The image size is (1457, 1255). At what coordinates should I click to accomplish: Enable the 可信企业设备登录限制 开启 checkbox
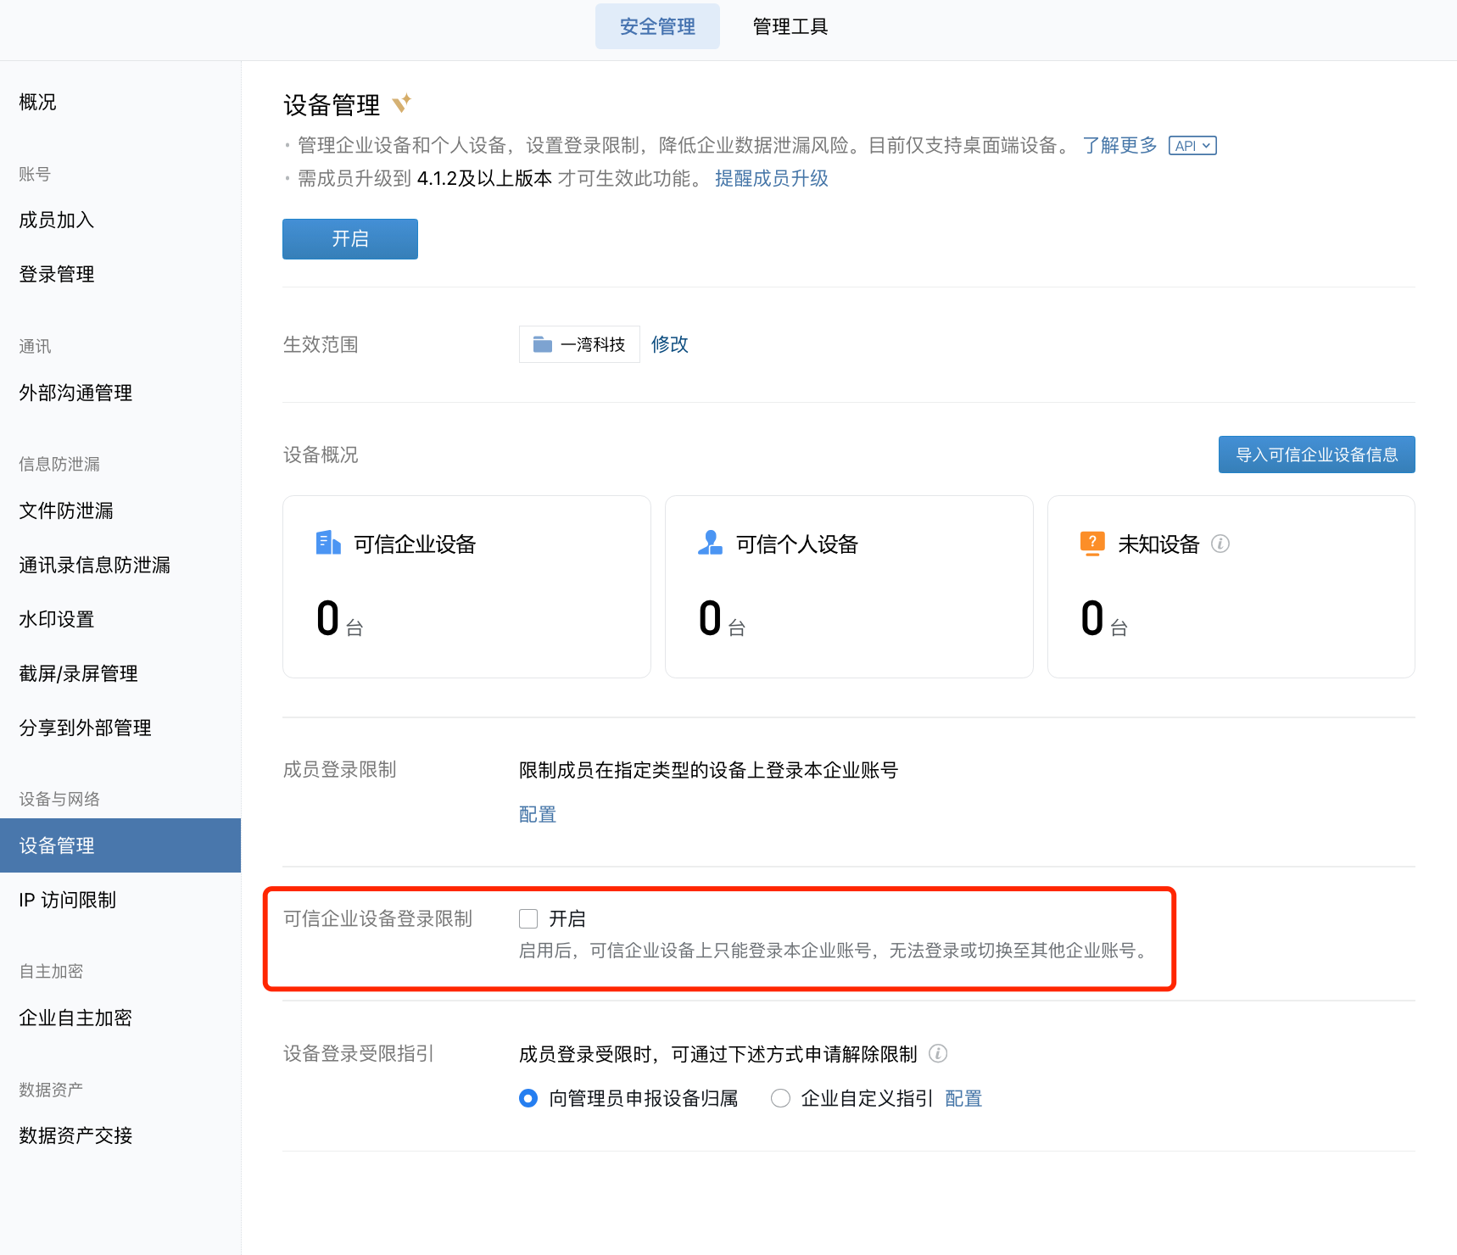click(528, 918)
